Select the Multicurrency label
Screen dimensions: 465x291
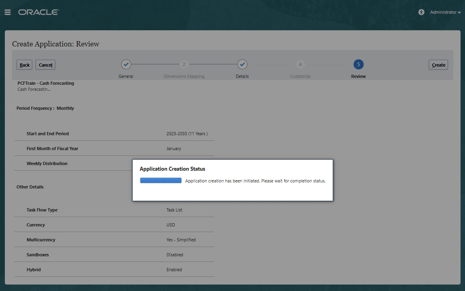[41, 240]
